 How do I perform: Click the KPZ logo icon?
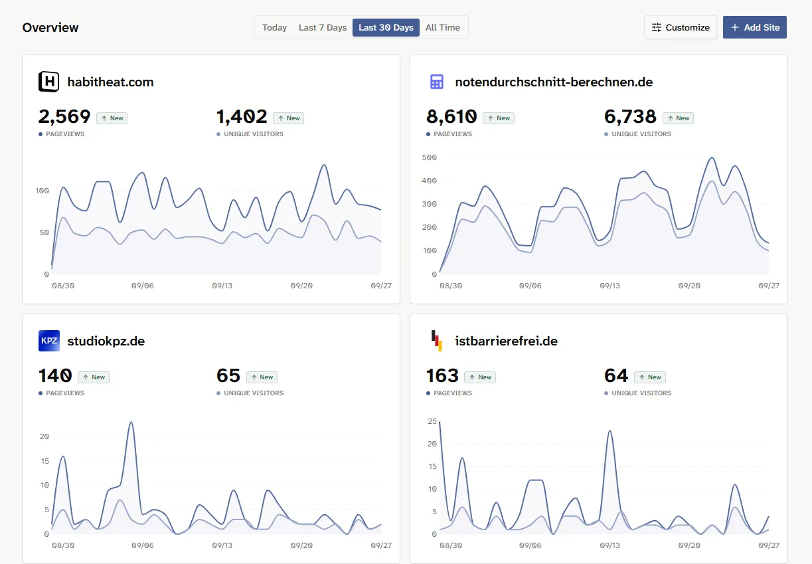pyautogui.click(x=49, y=341)
